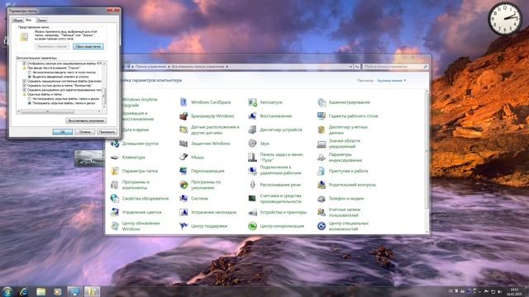The width and height of the screenshot is (529, 297).
Task: Open 'Крупные значки' view dropdown
Action: (391, 81)
